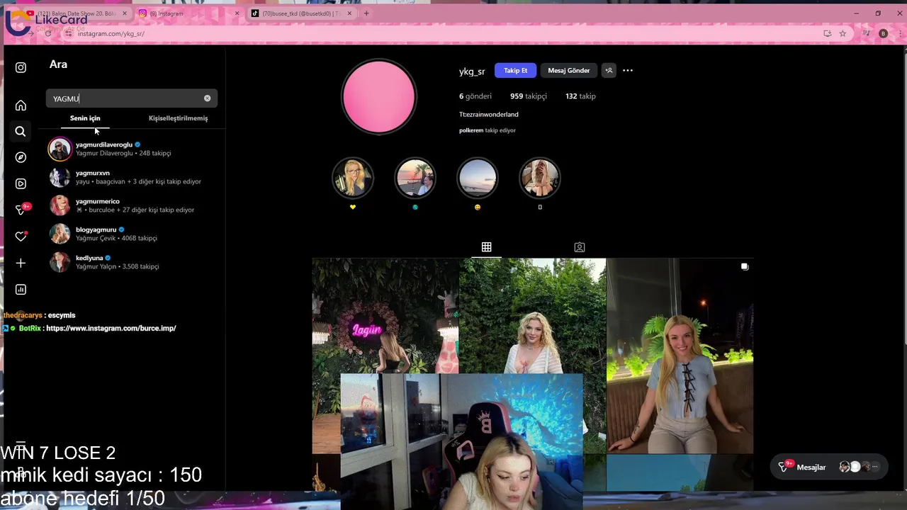907x510 pixels.
Task: Open the yagmurmerico search result
Action: 132,205
